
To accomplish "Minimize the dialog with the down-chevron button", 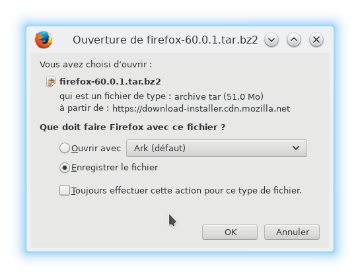I will (x=271, y=40).
